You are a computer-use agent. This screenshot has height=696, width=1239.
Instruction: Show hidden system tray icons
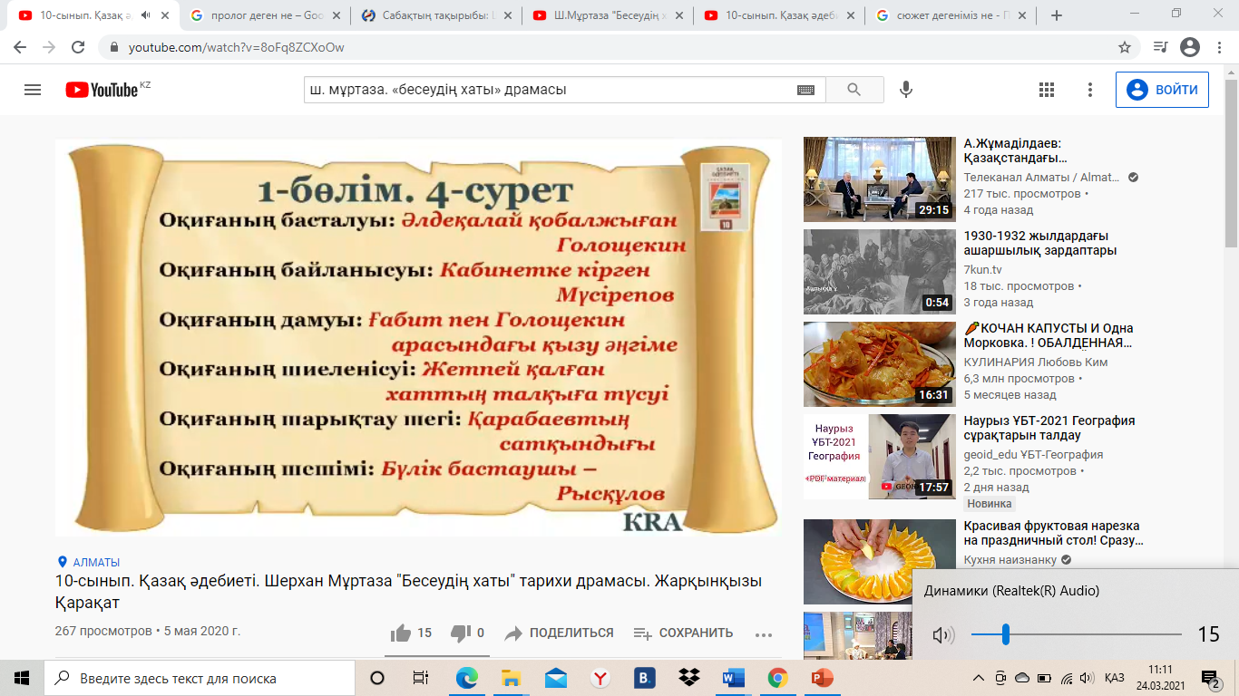click(x=978, y=678)
